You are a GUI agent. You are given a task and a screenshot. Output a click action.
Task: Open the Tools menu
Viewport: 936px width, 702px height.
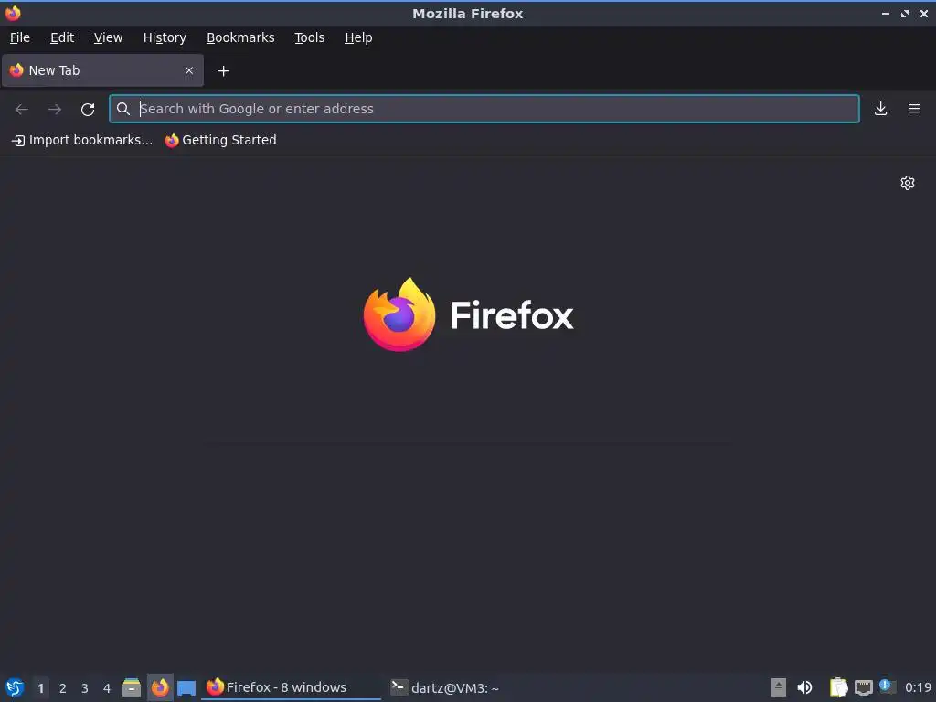coord(309,37)
